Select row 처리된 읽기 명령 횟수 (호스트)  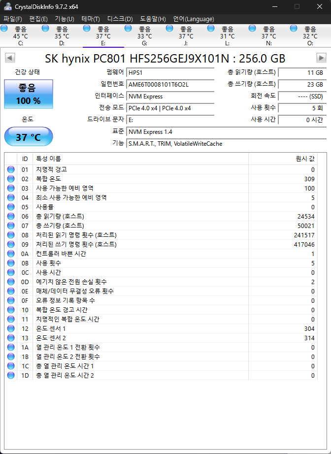(161, 235)
